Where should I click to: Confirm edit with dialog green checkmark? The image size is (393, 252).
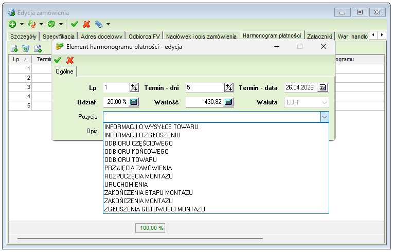(58, 60)
